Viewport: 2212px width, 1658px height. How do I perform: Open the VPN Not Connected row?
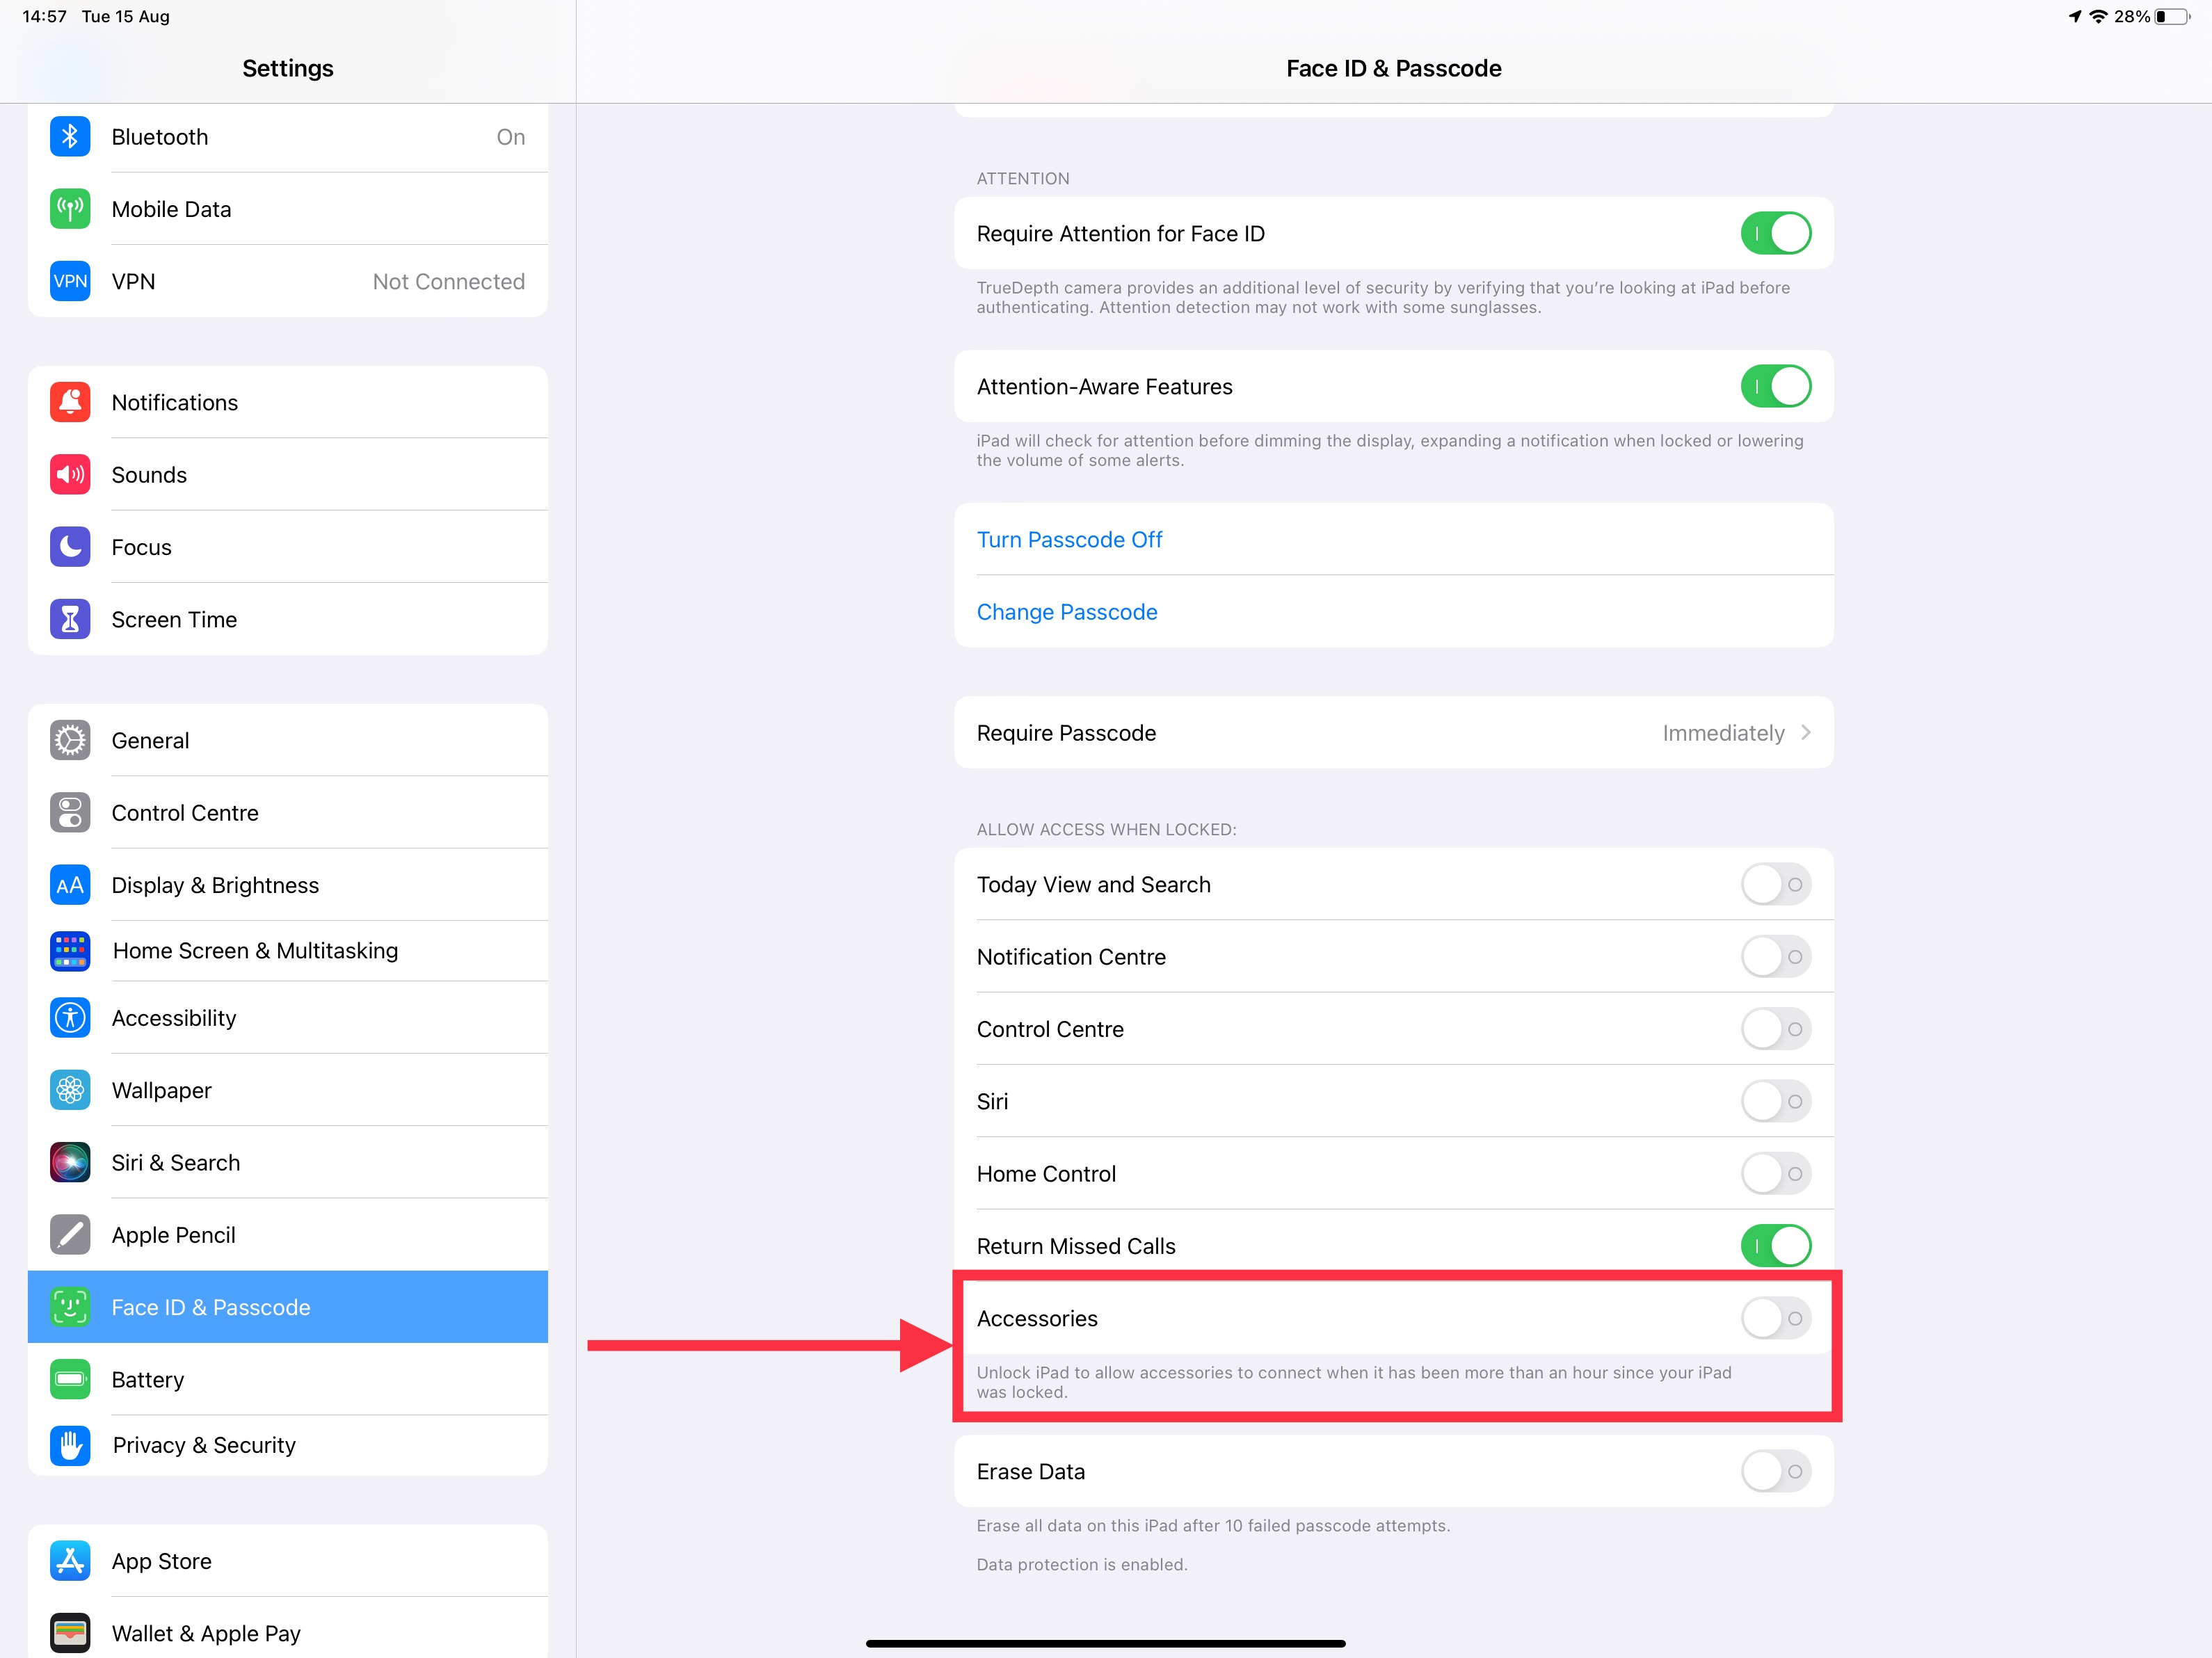coord(288,282)
